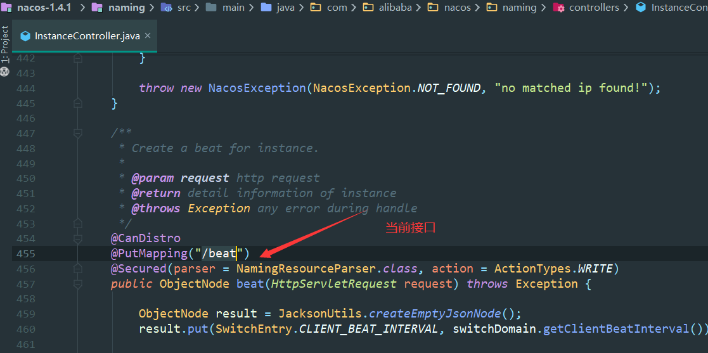Click the @PutMapping annotation
This screenshot has width=708, height=353.
click(x=149, y=254)
